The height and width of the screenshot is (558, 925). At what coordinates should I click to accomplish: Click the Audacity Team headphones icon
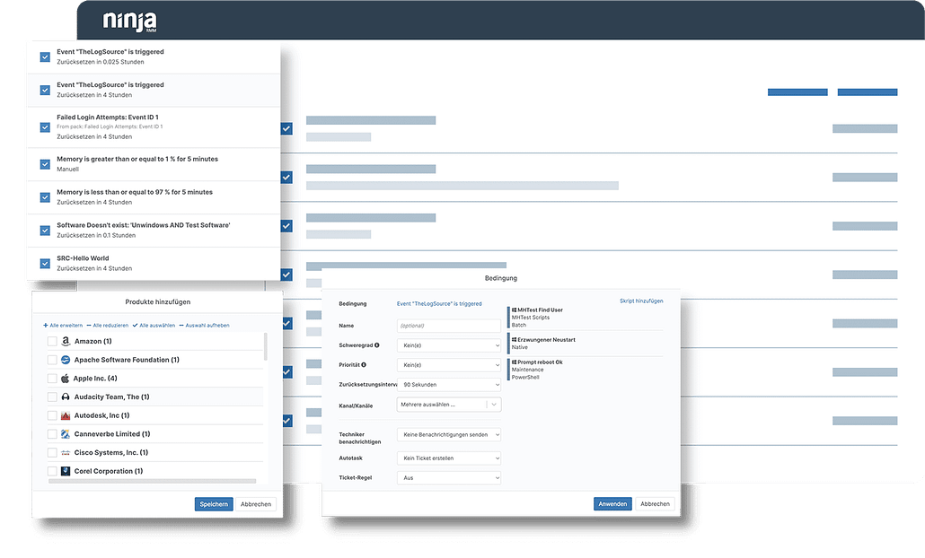(x=66, y=397)
